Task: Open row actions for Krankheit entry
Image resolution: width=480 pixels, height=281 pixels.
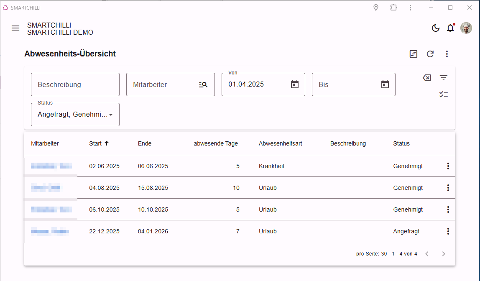Action: [448, 166]
